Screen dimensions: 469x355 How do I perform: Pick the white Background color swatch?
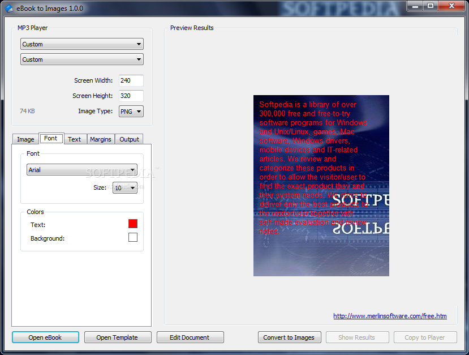(x=133, y=237)
